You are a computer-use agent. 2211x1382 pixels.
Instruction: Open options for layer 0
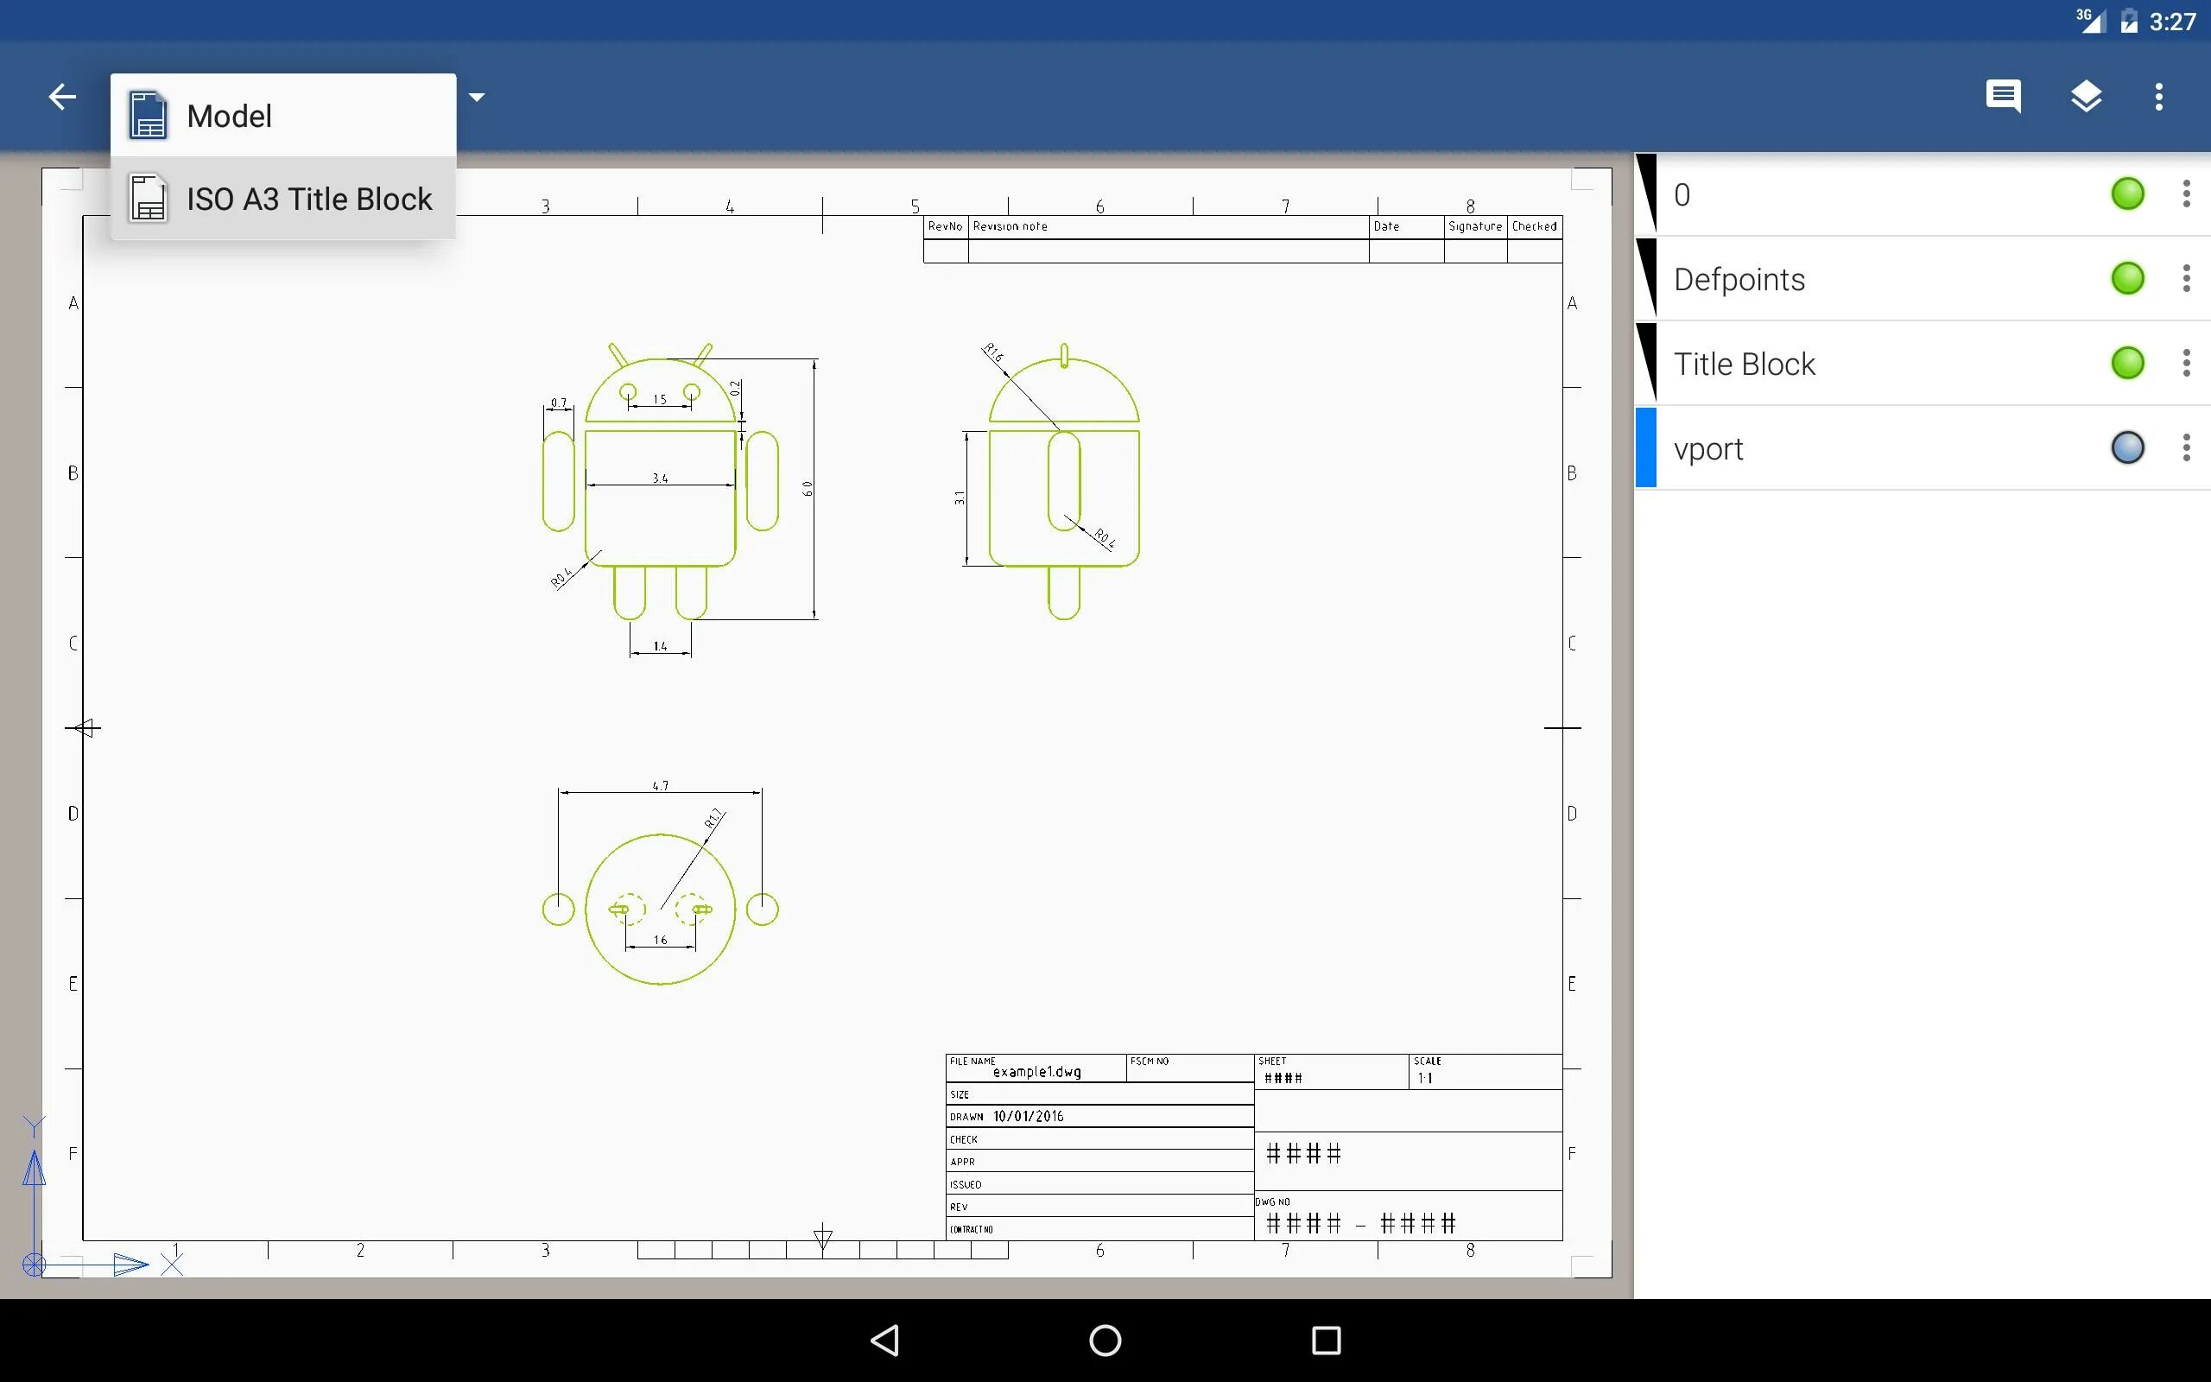coord(2185,193)
